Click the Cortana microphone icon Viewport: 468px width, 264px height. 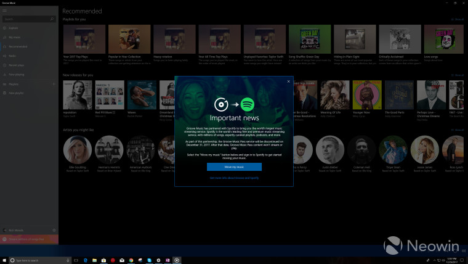68,260
